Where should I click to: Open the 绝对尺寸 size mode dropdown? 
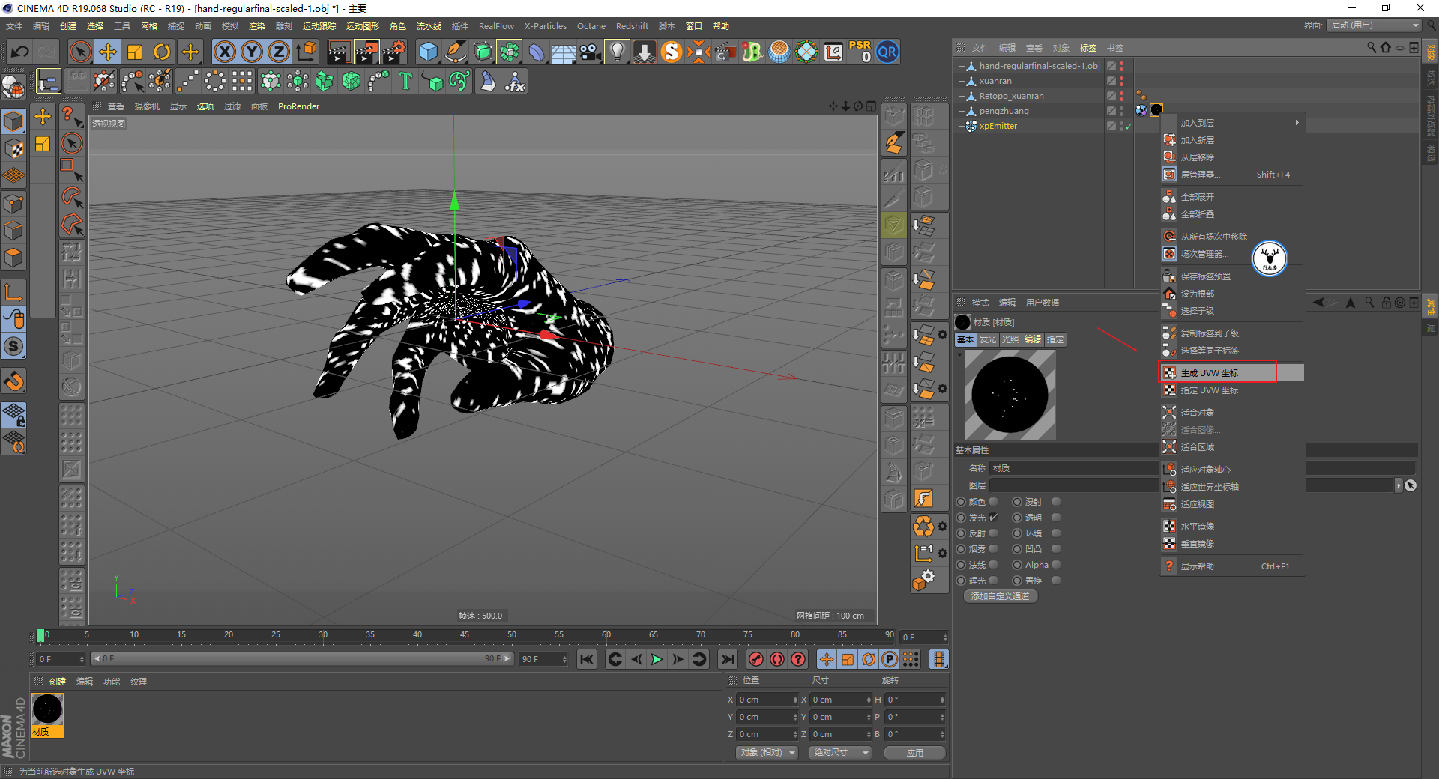coord(840,752)
